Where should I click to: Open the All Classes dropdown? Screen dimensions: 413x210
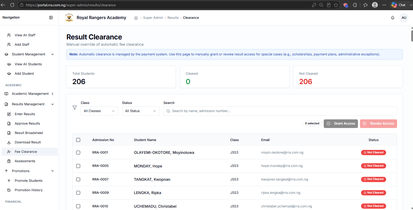coord(99,111)
